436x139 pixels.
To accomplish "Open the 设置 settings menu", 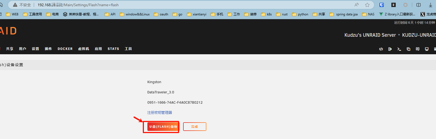I will coord(35,49).
